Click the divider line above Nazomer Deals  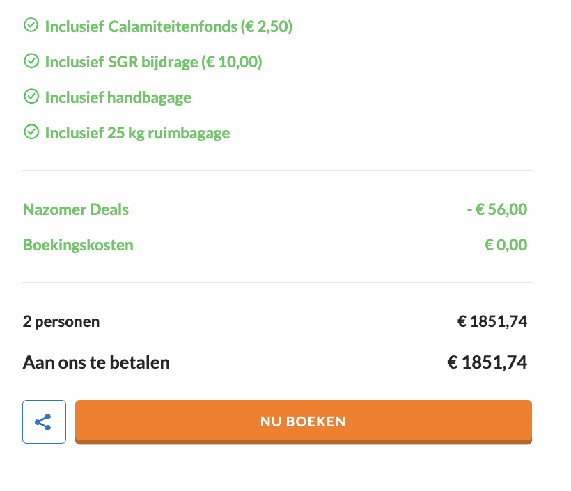[x=277, y=170]
